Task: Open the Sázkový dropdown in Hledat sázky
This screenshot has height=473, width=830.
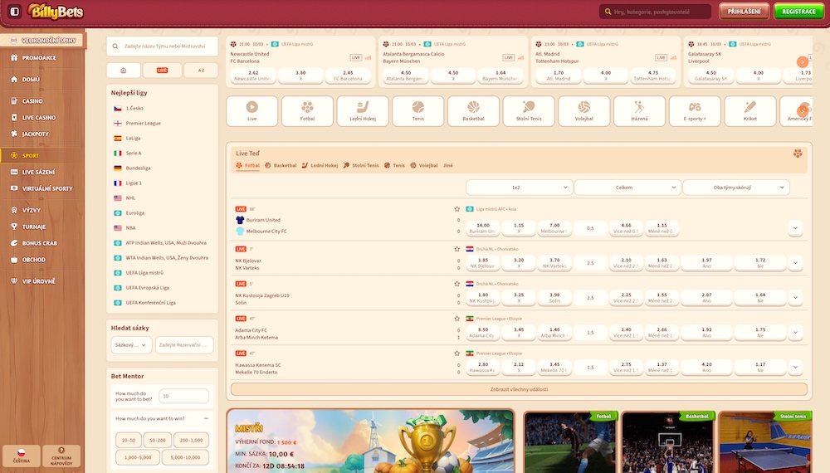Action: 131,345
